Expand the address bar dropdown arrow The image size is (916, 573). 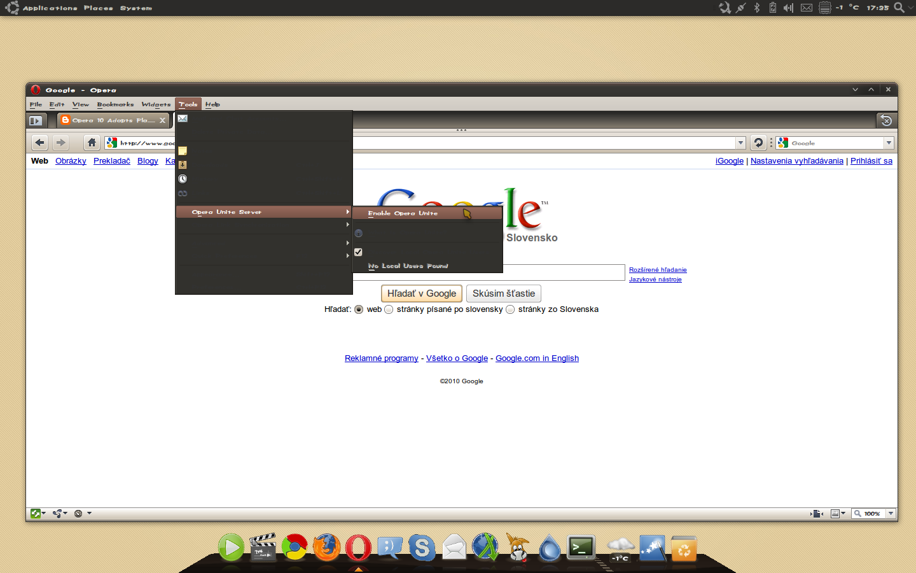[x=740, y=143]
